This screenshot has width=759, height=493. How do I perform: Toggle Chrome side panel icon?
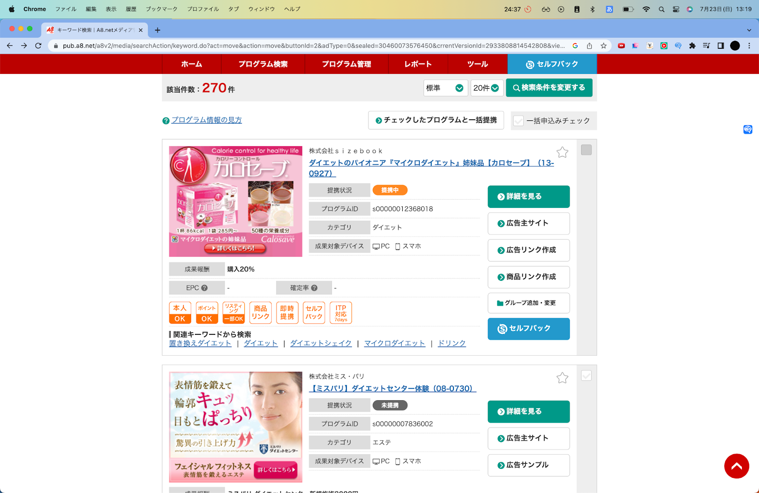tap(721, 46)
